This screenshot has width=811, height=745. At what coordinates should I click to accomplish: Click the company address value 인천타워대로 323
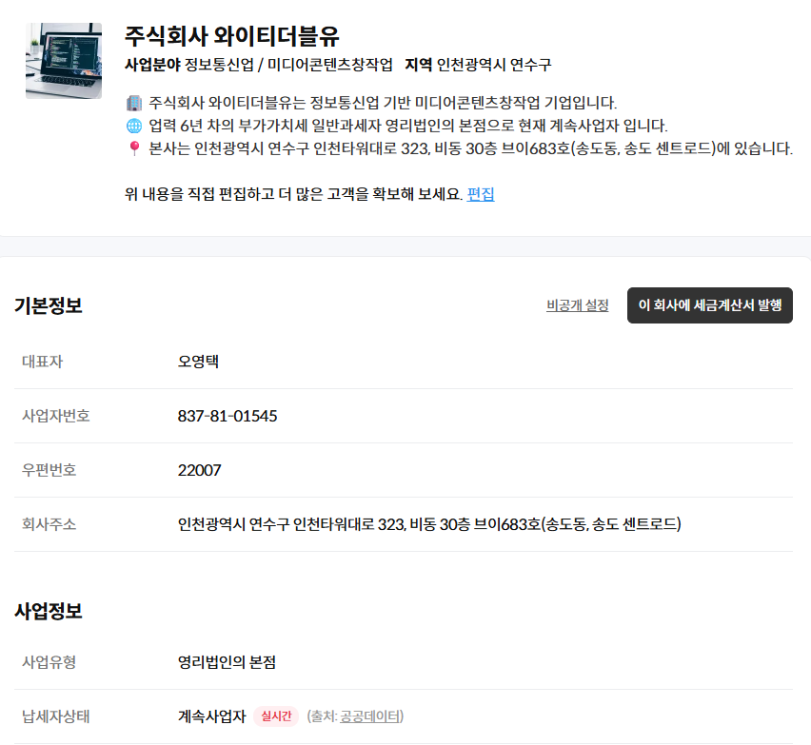429,524
